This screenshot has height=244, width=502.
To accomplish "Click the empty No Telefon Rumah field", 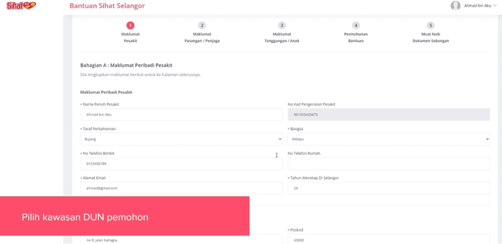I will click(389, 164).
